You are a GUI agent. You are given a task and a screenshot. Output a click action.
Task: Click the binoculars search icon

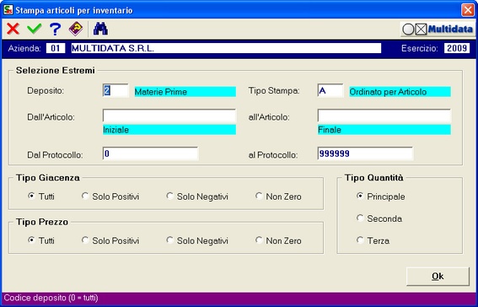pos(100,29)
